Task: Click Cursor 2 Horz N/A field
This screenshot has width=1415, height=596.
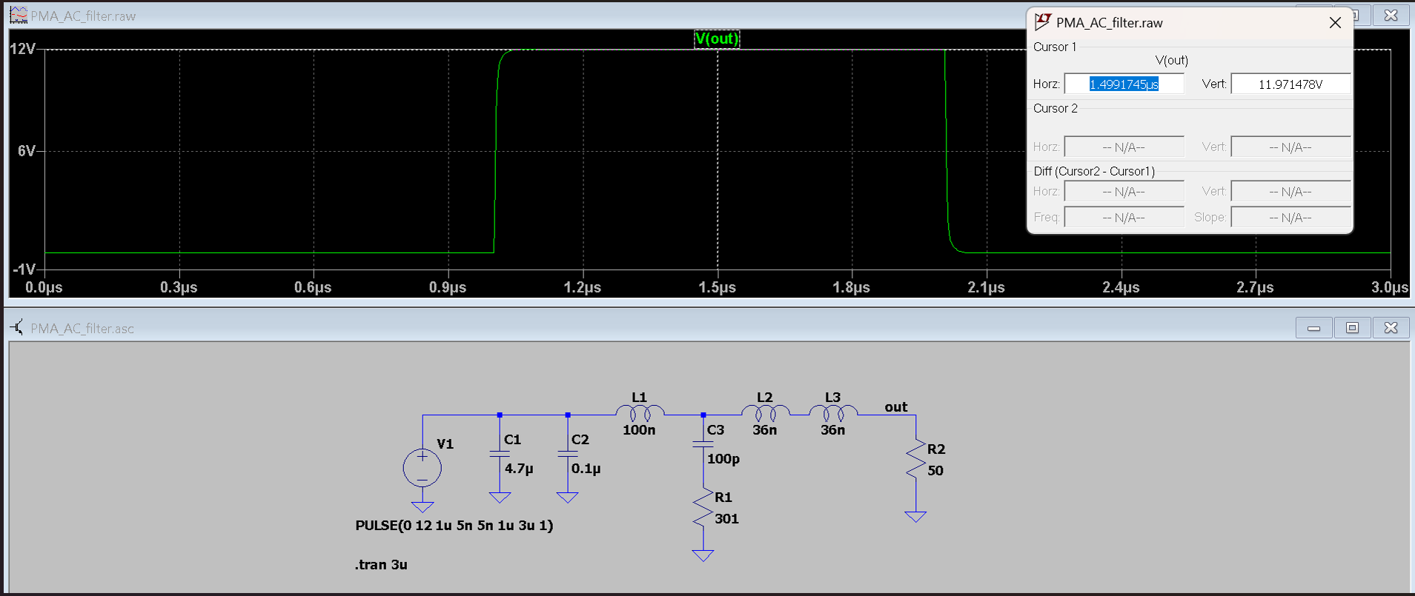Action: [1124, 147]
